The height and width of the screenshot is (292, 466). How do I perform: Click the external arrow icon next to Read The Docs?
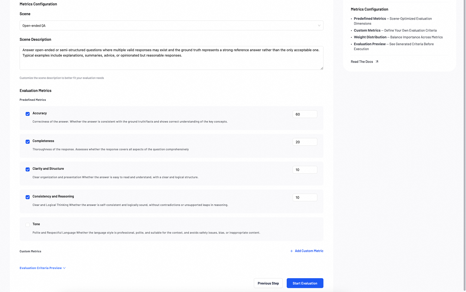tap(377, 62)
